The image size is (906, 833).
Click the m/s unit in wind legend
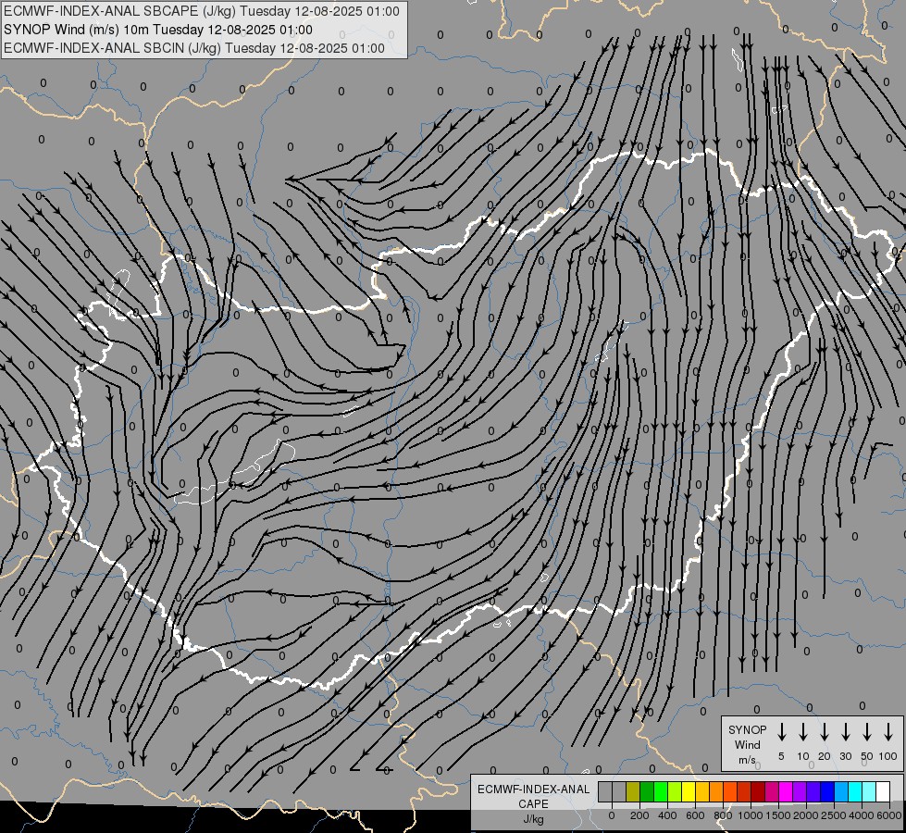tap(747, 760)
